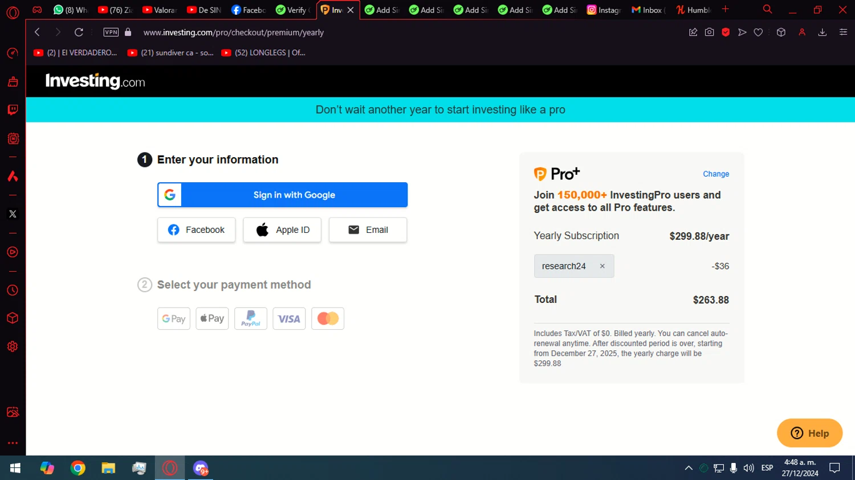Viewport: 855px width, 480px height.
Task: Click the Investing.com logo
Action: click(x=95, y=81)
